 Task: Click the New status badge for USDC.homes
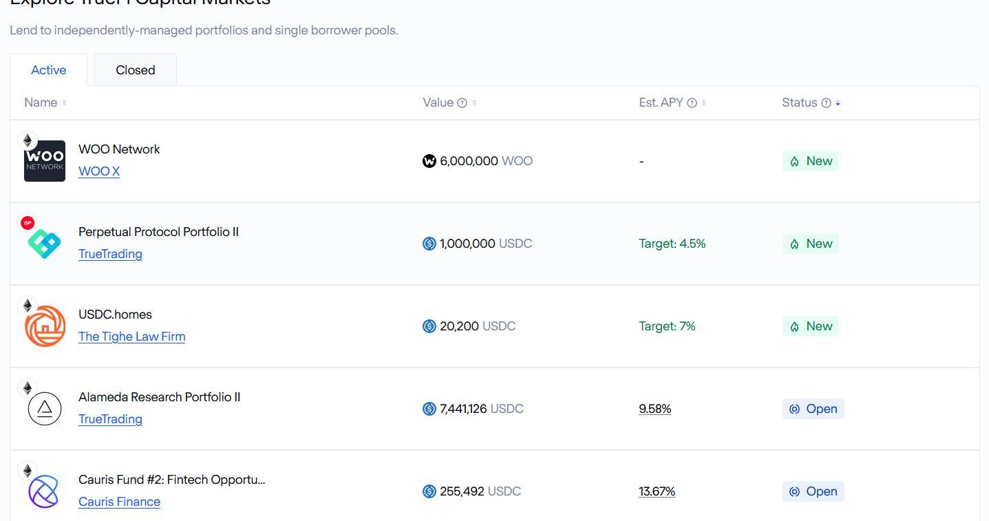[x=811, y=326]
